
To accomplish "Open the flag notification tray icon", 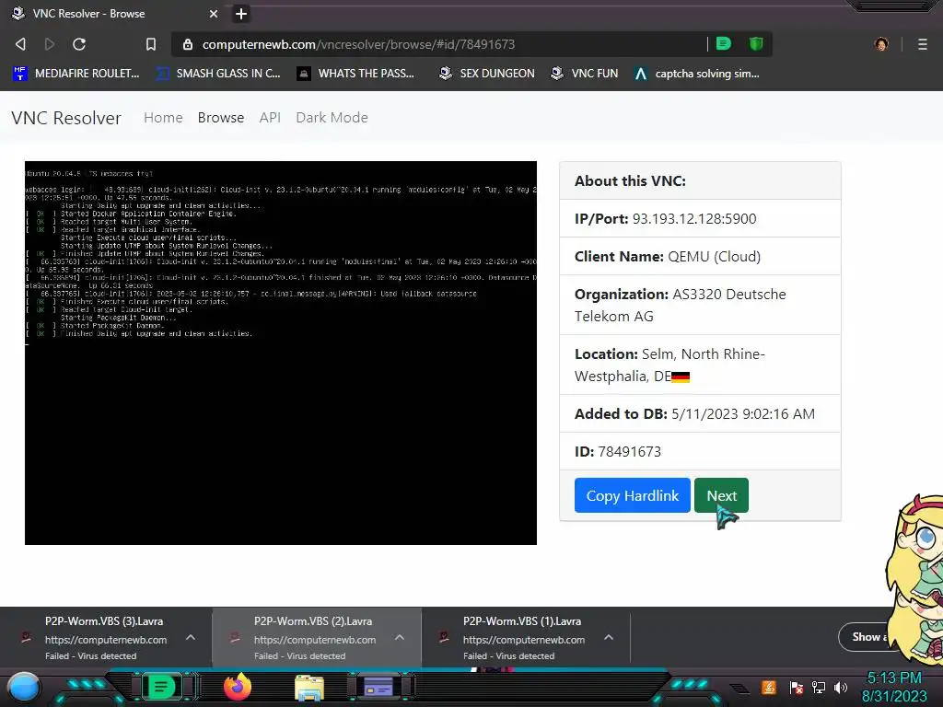I will click(796, 687).
